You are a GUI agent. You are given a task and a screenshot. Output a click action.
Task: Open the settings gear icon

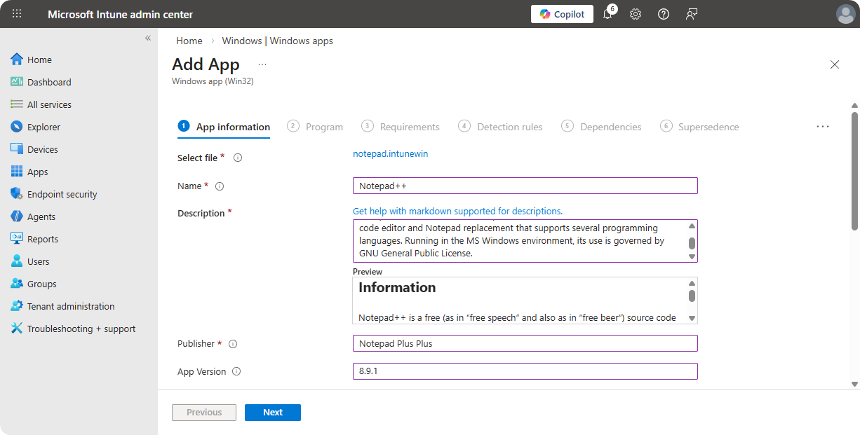point(636,14)
